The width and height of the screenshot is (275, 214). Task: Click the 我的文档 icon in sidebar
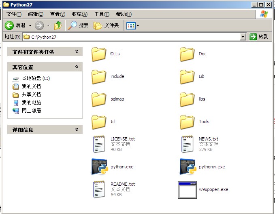point(16,86)
